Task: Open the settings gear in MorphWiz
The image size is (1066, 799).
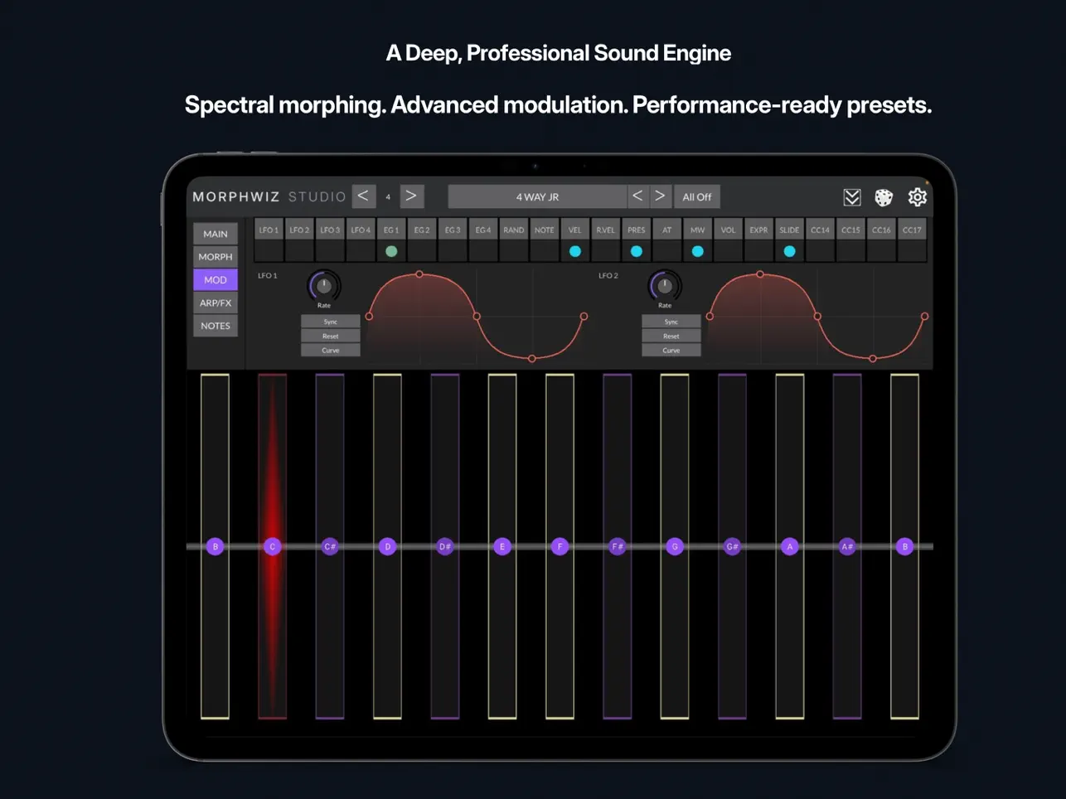Action: coord(917,197)
